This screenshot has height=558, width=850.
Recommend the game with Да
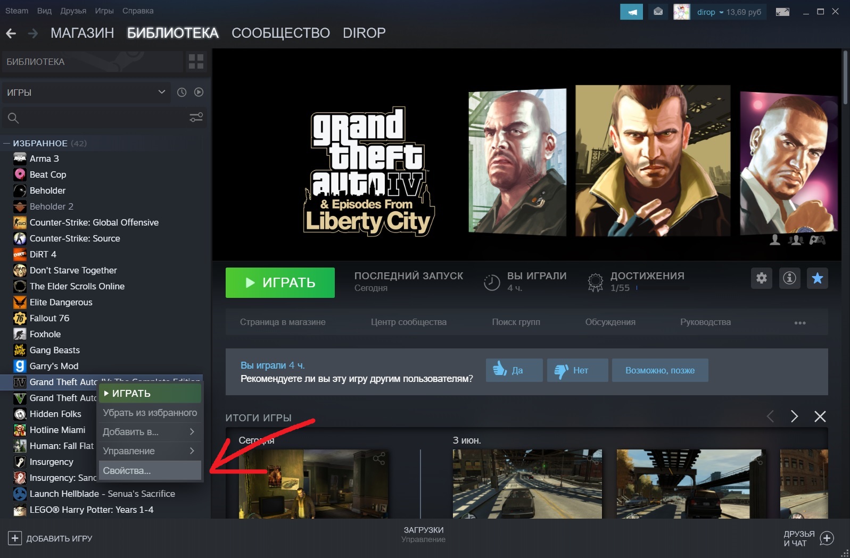[514, 370]
